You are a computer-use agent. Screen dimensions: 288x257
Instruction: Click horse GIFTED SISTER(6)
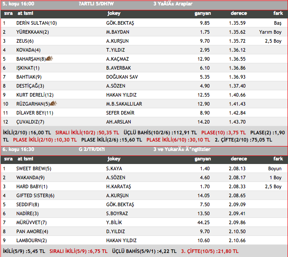[35, 195]
